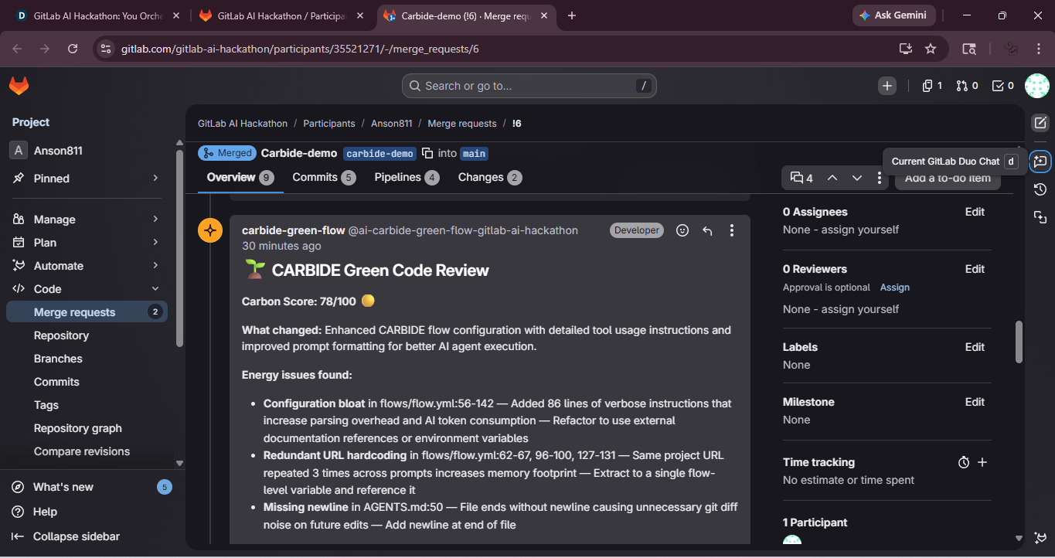Open Merge requests in sidebar
This screenshot has width=1055, height=558.
tap(87, 312)
